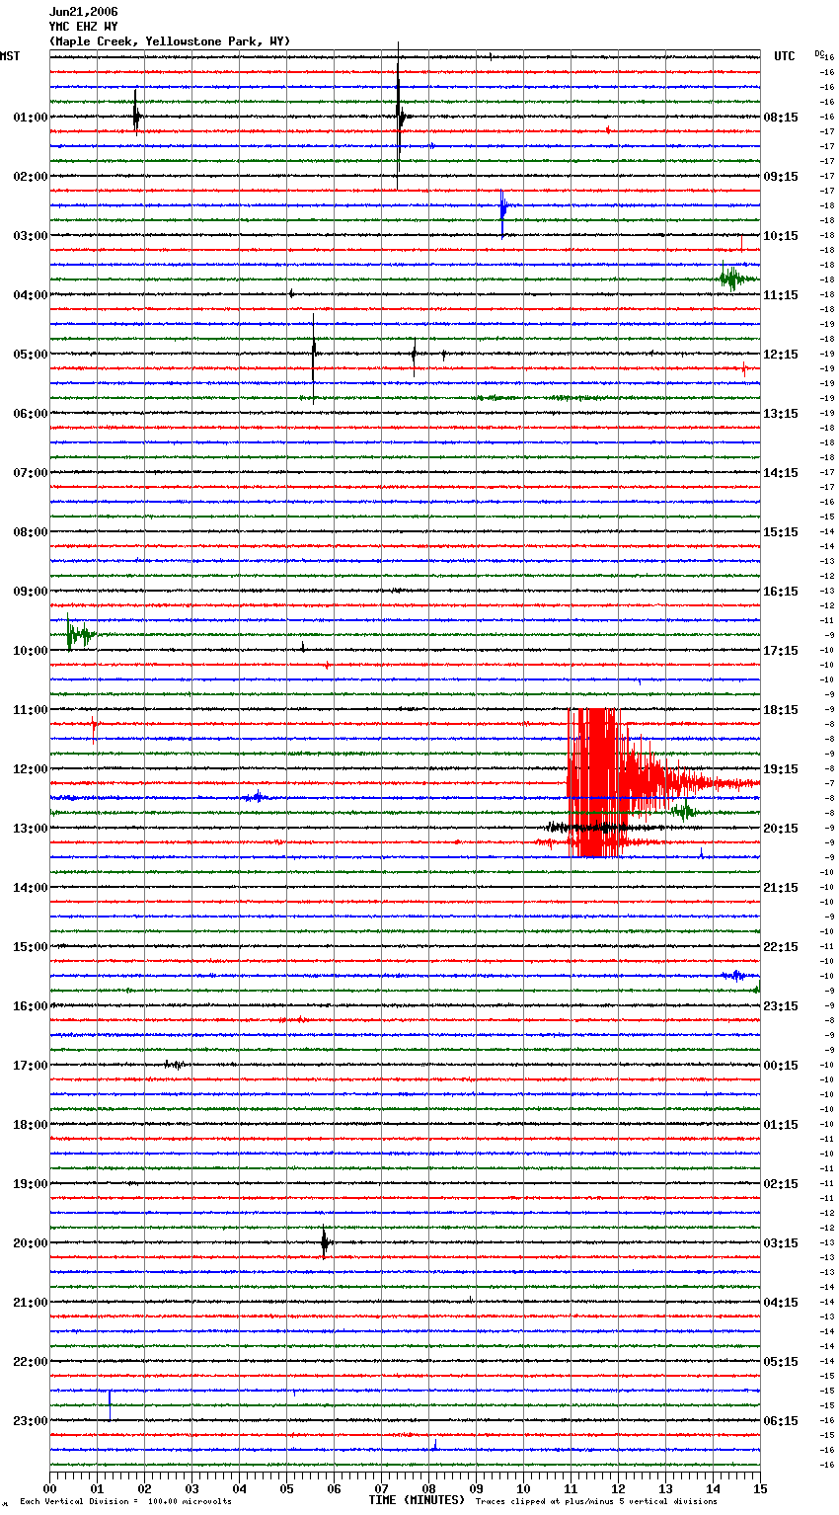This screenshot has width=839, height=1515.
Task: Click the 16:15 UTC time label
Action: 781,592
